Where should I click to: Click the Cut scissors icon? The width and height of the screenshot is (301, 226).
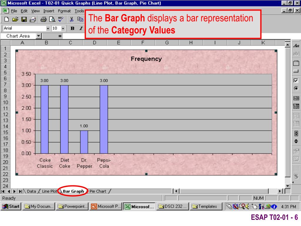pos(72,19)
